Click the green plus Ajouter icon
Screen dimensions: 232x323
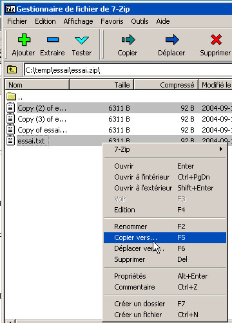point(24,40)
